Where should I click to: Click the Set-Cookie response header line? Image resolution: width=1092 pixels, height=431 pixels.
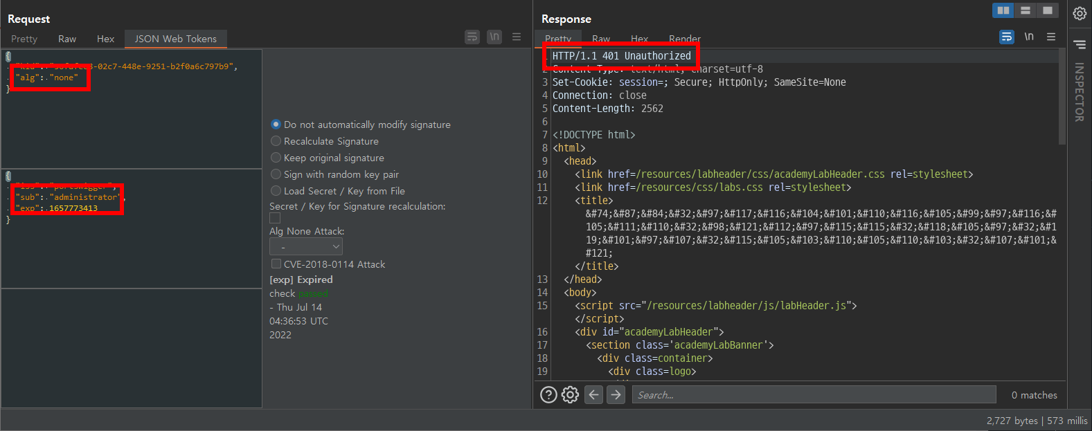tap(699, 82)
